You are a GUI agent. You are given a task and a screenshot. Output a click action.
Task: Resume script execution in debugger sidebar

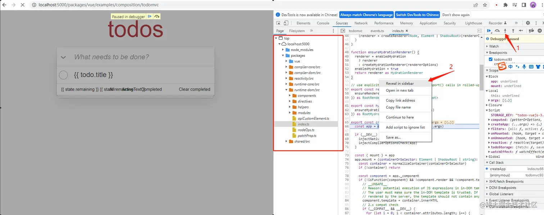pyautogui.click(x=489, y=31)
